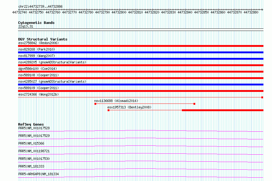Click variant label esv1957313 (Bentley2008)
This screenshot has width=272, height=181.
coord(129,107)
